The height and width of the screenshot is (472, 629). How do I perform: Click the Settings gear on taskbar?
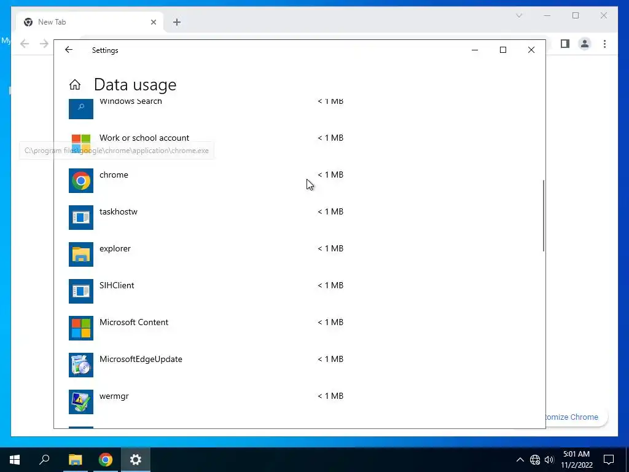(136, 460)
